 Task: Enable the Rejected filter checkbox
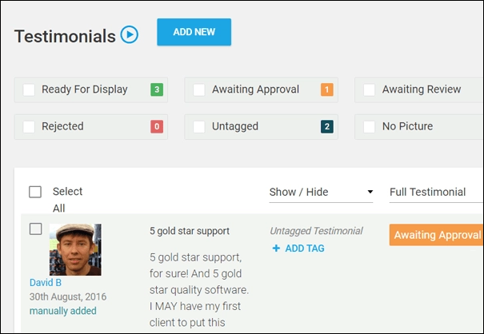click(x=29, y=127)
